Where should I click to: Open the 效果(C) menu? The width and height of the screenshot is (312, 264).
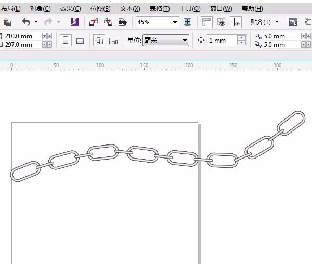(x=70, y=9)
